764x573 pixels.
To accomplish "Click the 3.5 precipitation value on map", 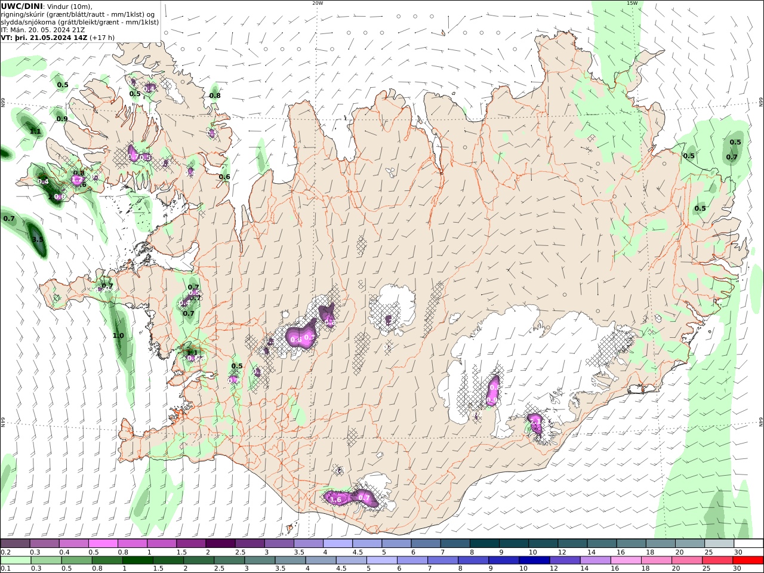I will [38, 240].
